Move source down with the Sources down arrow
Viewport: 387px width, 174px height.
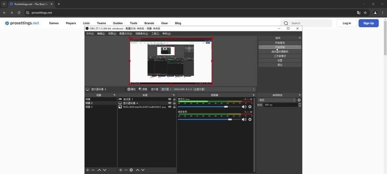(x=143, y=170)
